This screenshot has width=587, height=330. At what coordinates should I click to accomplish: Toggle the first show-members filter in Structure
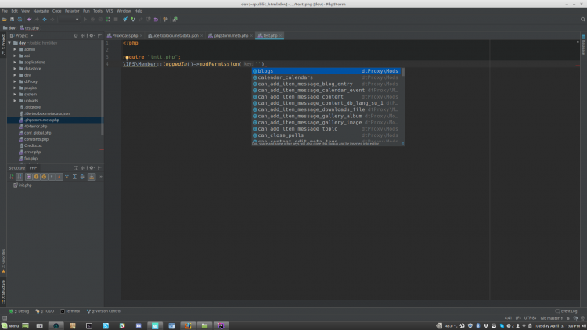[27, 177]
